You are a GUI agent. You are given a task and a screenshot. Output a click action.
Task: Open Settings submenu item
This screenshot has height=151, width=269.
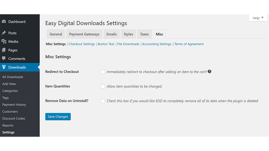click(8, 132)
